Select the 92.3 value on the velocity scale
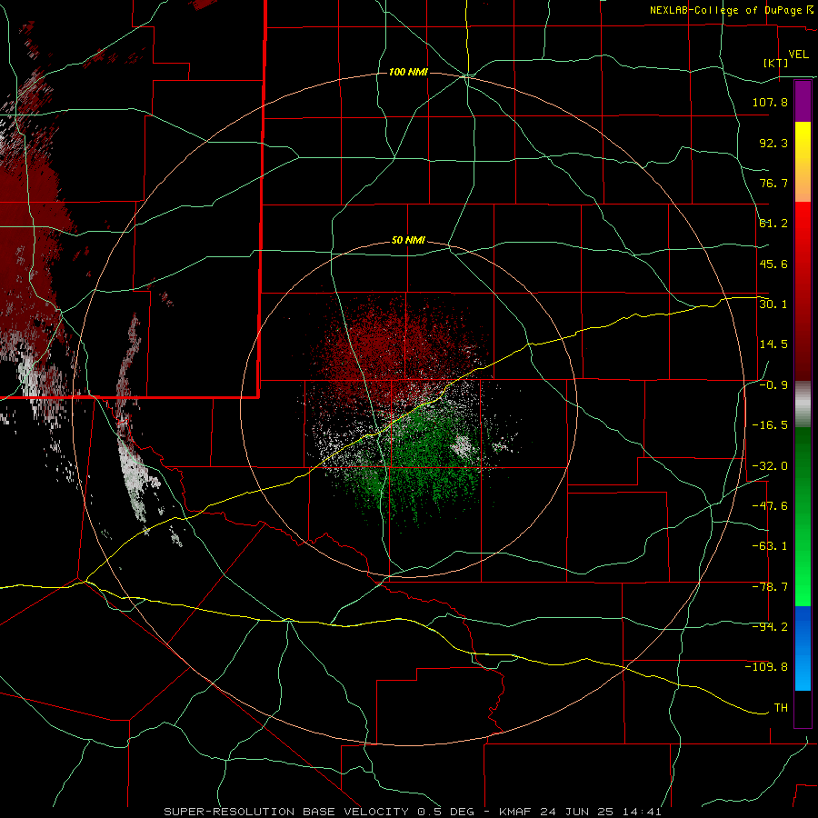Viewport: 818px width, 818px height. click(773, 143)
